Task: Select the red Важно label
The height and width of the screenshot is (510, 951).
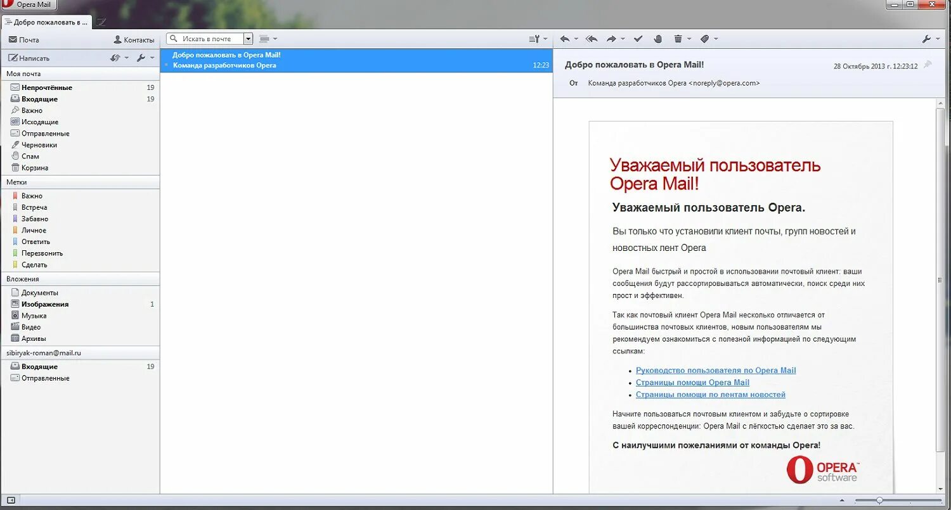Action: tap(80, 196)
